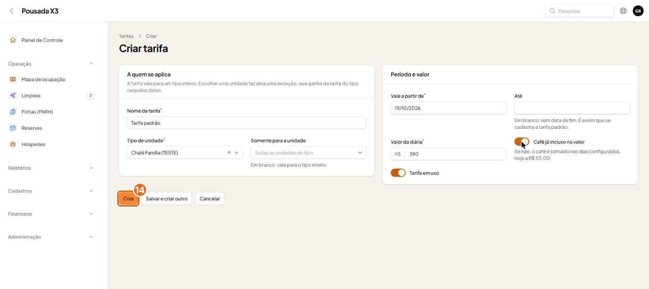The image size is (649, 289).
Task: Click the search magnifier icon
Action: (x=552, y=11)
